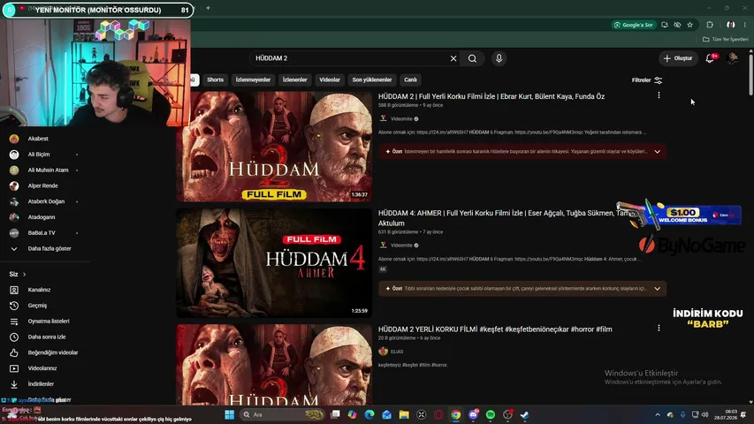Screen dimensions: 754x424
Task: Open options menu for first HÜDDAM 2 video
Action: [x=659, y=95]
